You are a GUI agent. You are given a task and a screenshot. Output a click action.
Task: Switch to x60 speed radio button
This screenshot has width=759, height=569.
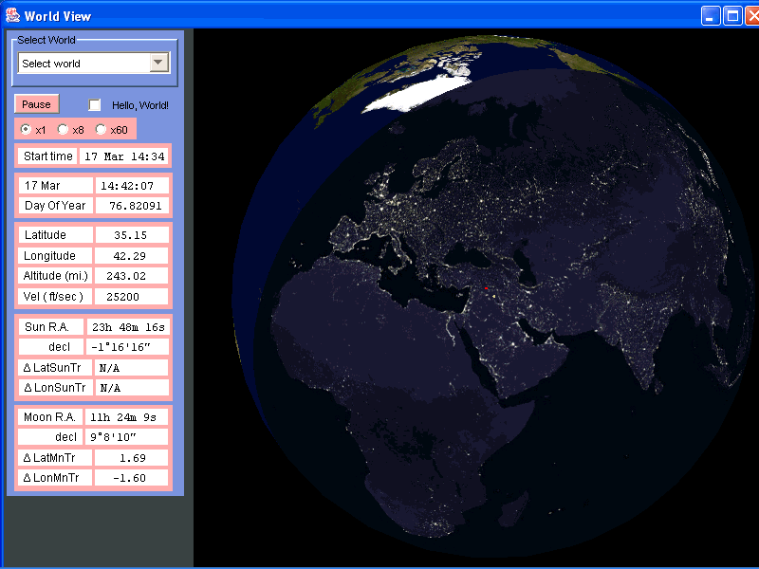tap(102, 129)
